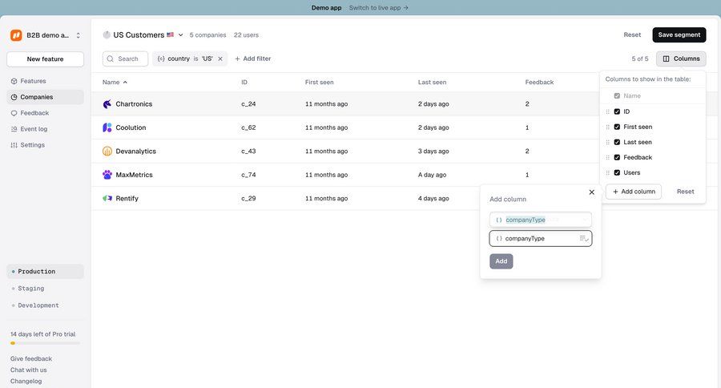
Task: Click the MaxMetrics paw logo
Action: pos(107,175)
